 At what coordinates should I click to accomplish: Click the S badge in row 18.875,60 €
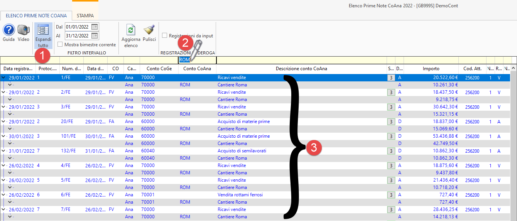(391, 165)
